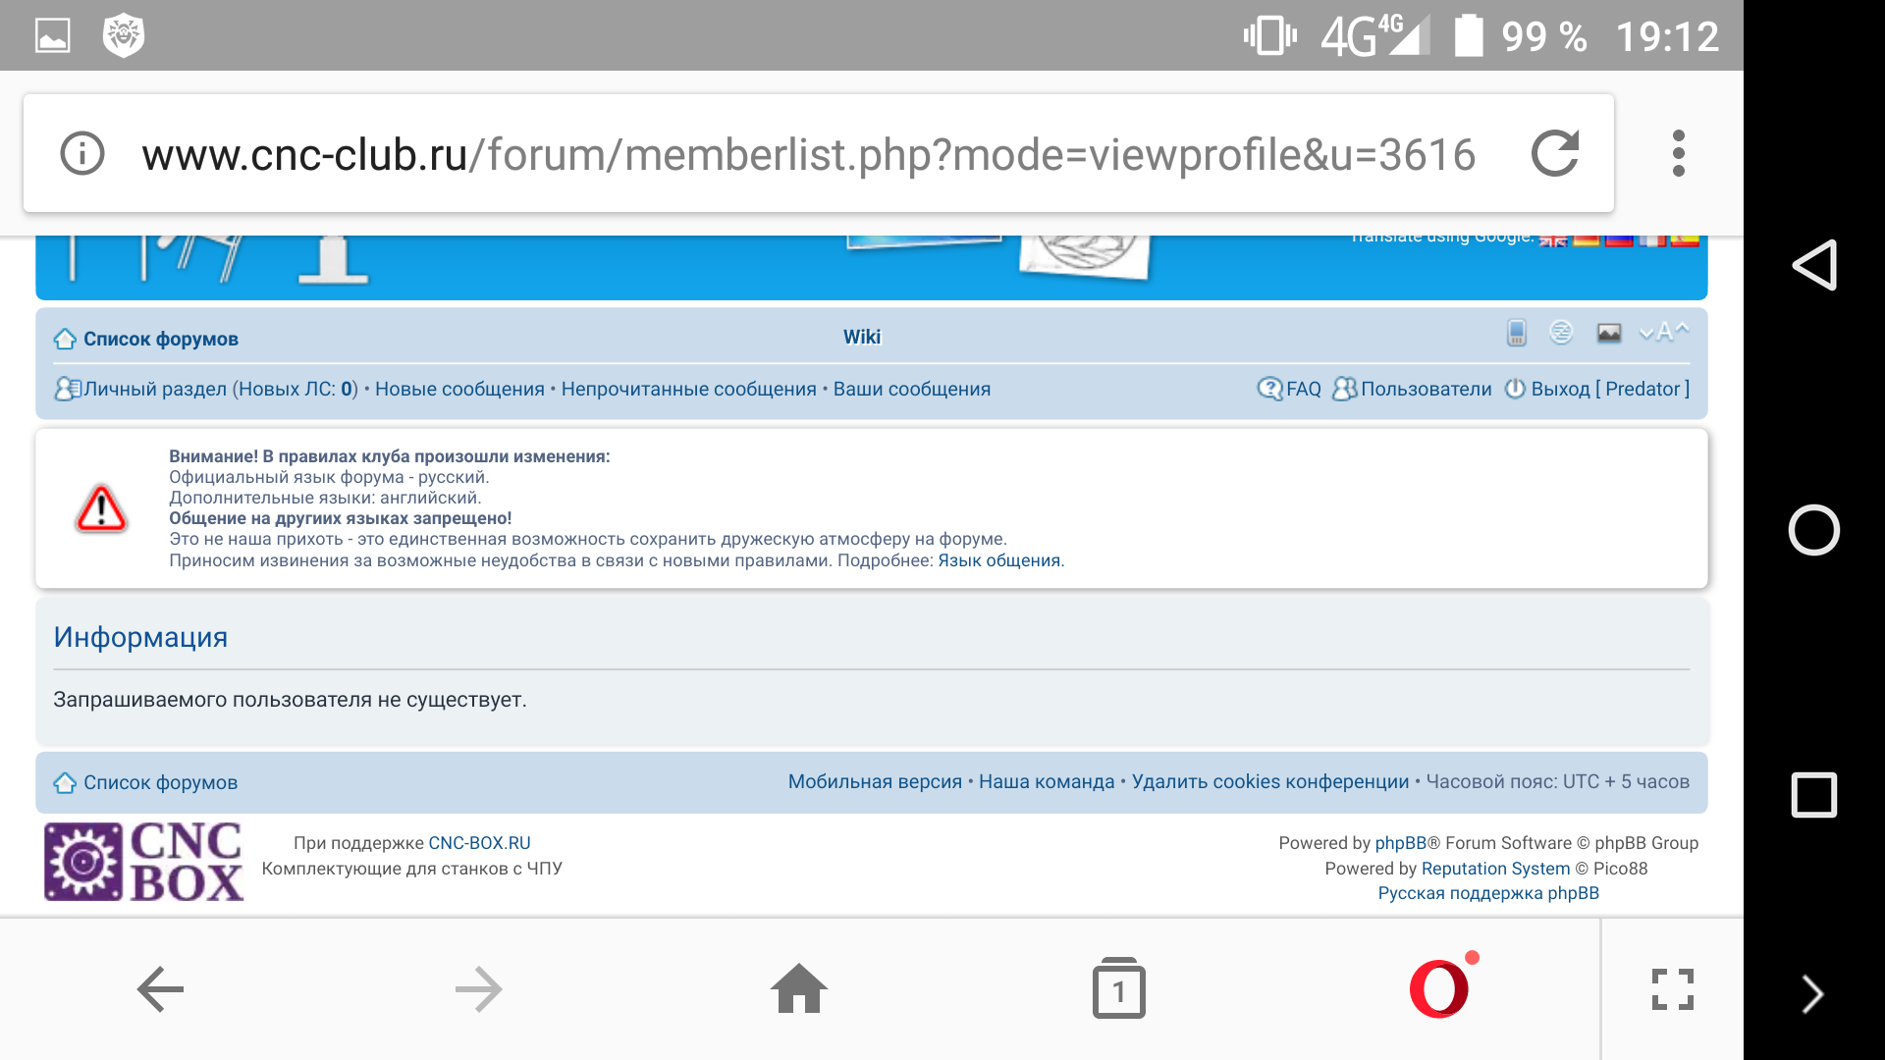Tap the site info icon in address bar
The width and height of the screenshot is (1885, 1060).
click(82, 153)
